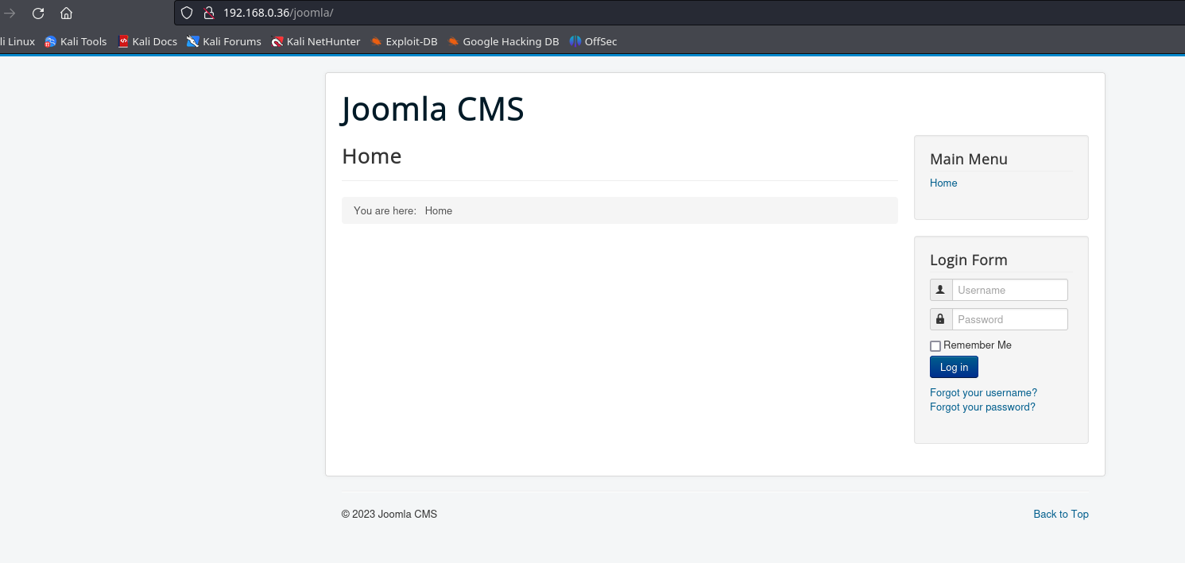The width and height of the screenshot is (1185, 563).
Task: Open the Kali Linux bookmark
Action: (x=17, y=41)
